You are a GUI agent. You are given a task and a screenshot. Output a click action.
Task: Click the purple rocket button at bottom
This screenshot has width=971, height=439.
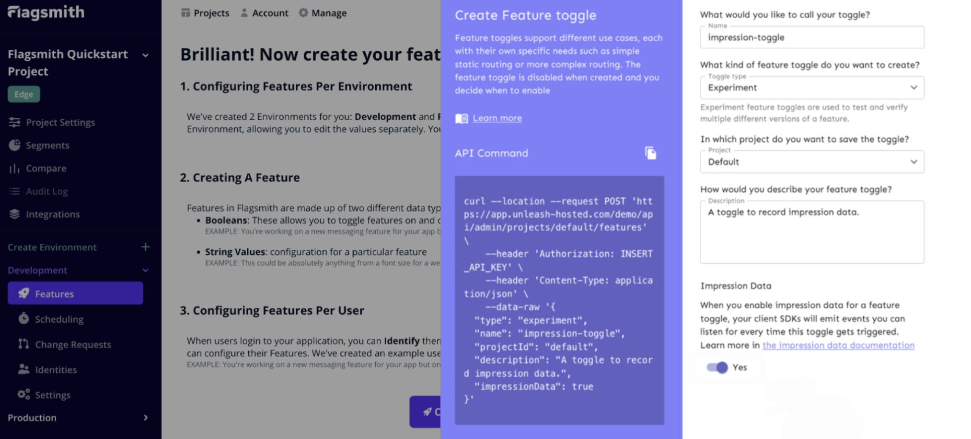[425, 411]
